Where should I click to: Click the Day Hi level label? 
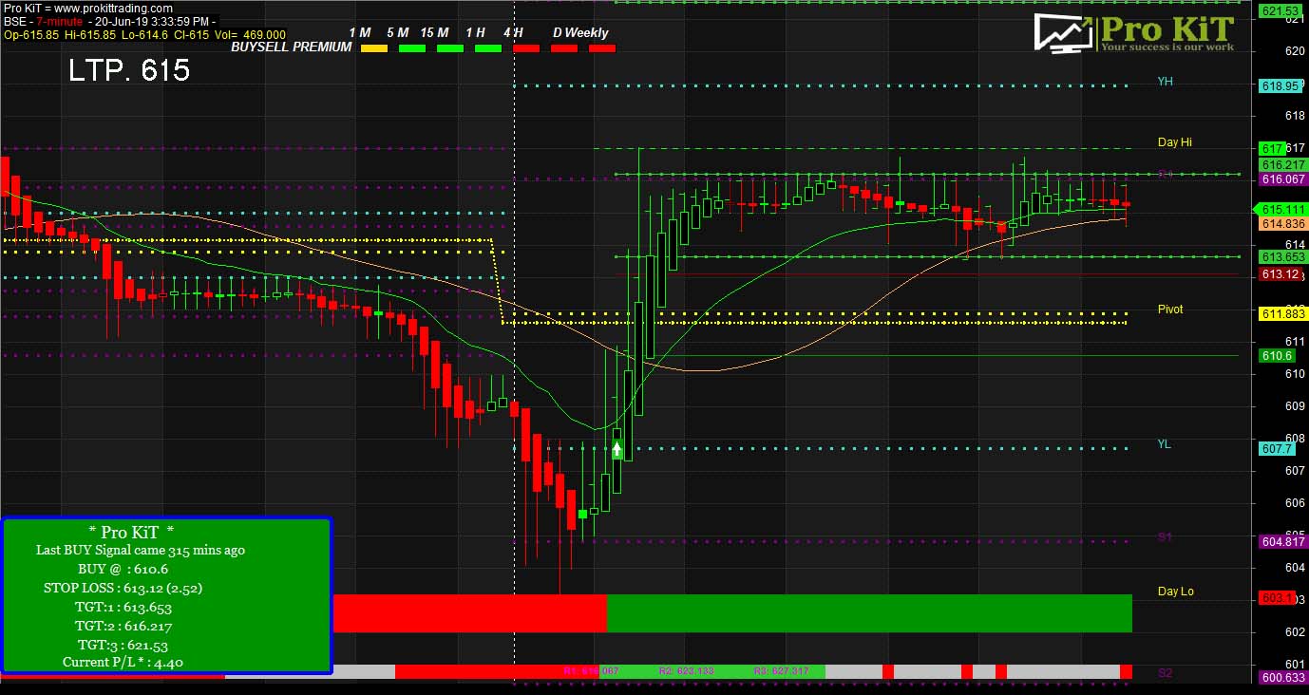(x=1174, y=142)
